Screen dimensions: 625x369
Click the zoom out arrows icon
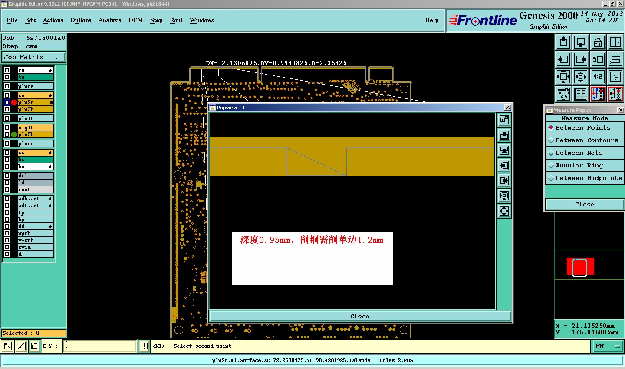point(581,77)
